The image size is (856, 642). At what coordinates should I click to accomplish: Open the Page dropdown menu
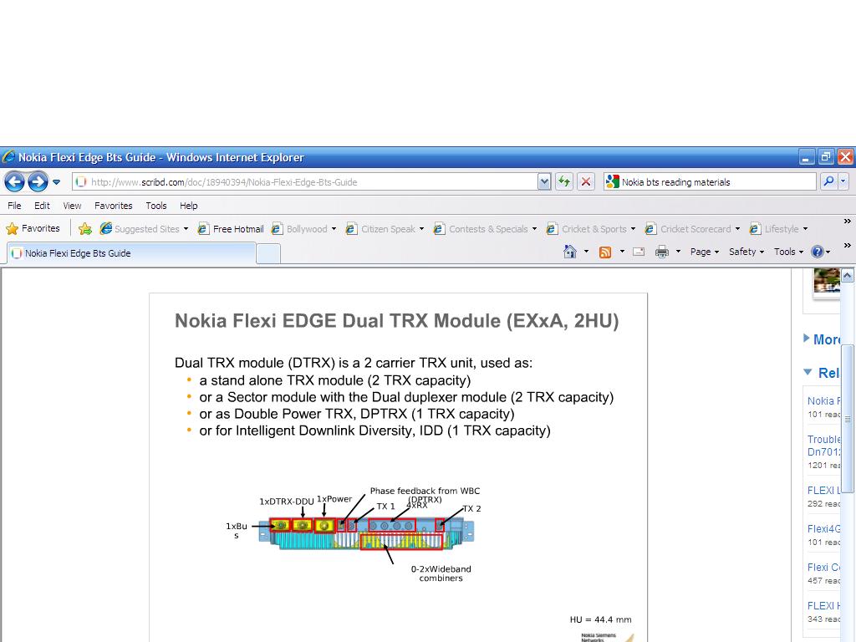[704, 252]
